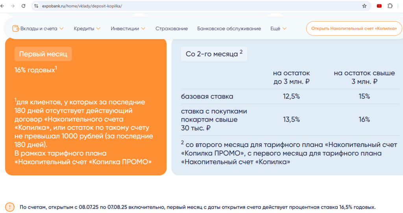Screen dimensions: 403x213
Task: Click the orange exclamation notice icon
Action: tap(10, 207)
